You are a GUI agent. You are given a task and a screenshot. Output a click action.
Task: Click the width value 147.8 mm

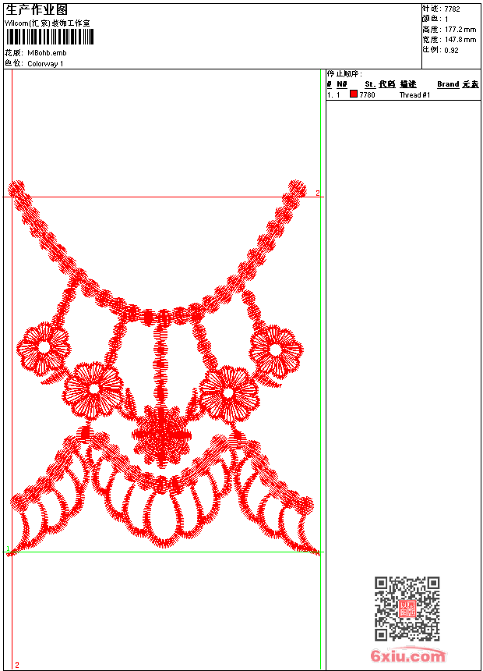(460, 40)
